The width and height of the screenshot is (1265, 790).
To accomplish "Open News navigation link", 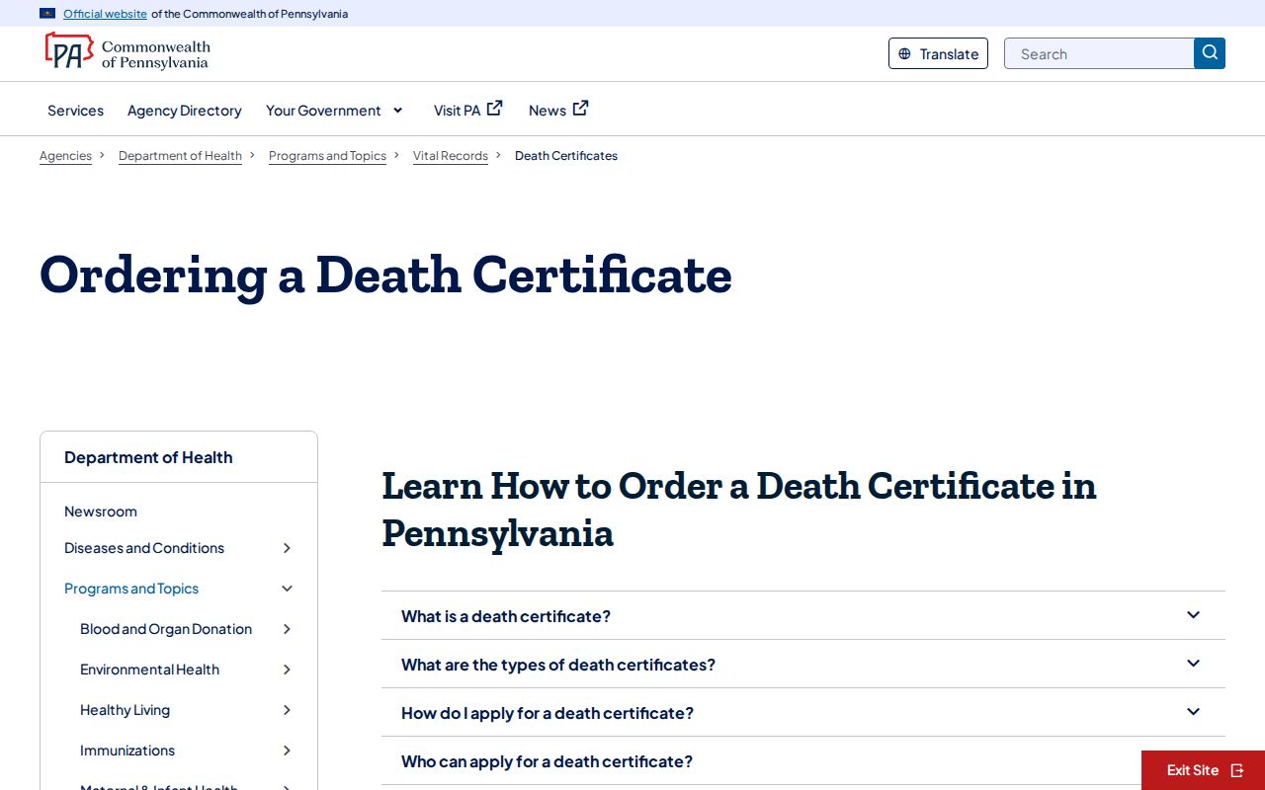I will [x=558, y=110].
